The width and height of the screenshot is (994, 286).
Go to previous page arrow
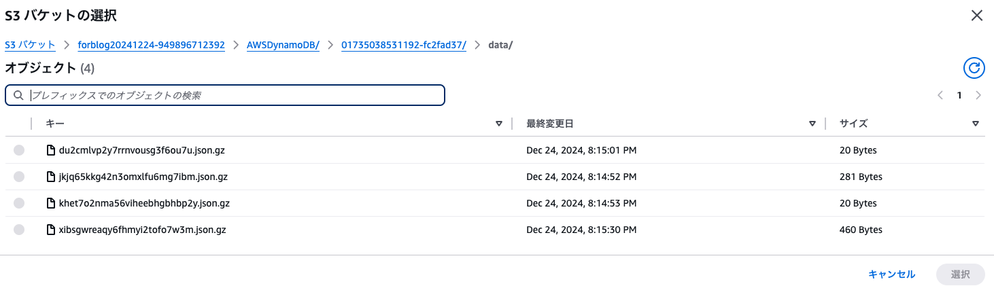point(940,96)
